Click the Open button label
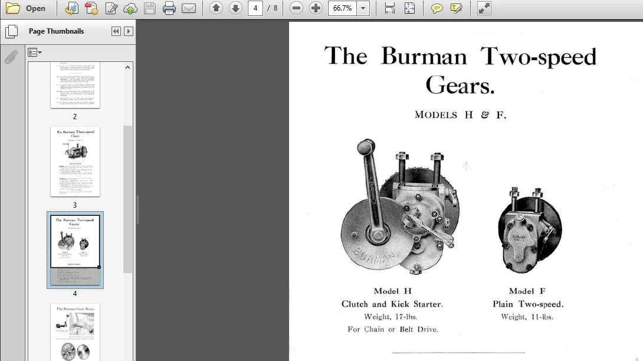The height and width of the screenshot is (361, 643). tap(35, 9)
